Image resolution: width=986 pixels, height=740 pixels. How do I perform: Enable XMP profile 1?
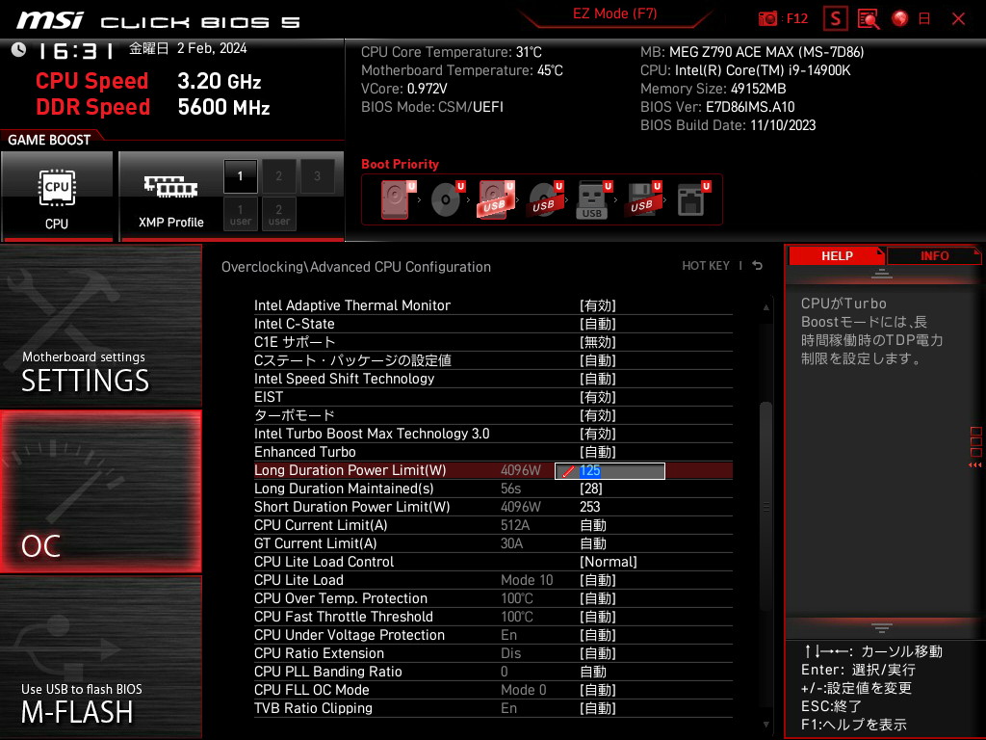point(240,176)
